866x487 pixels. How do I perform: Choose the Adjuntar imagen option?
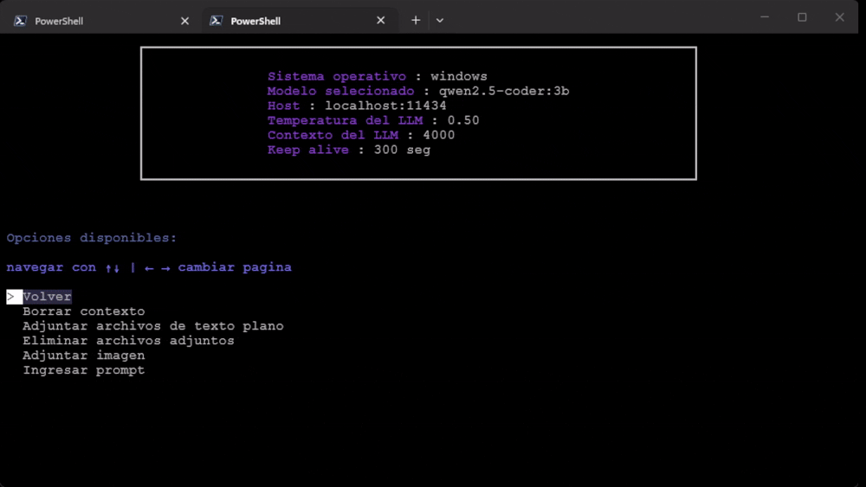[x=83, y=356]
